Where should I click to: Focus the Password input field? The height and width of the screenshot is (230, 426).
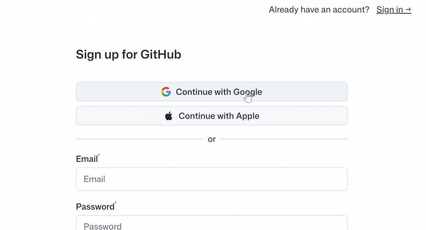coord(211,224)
